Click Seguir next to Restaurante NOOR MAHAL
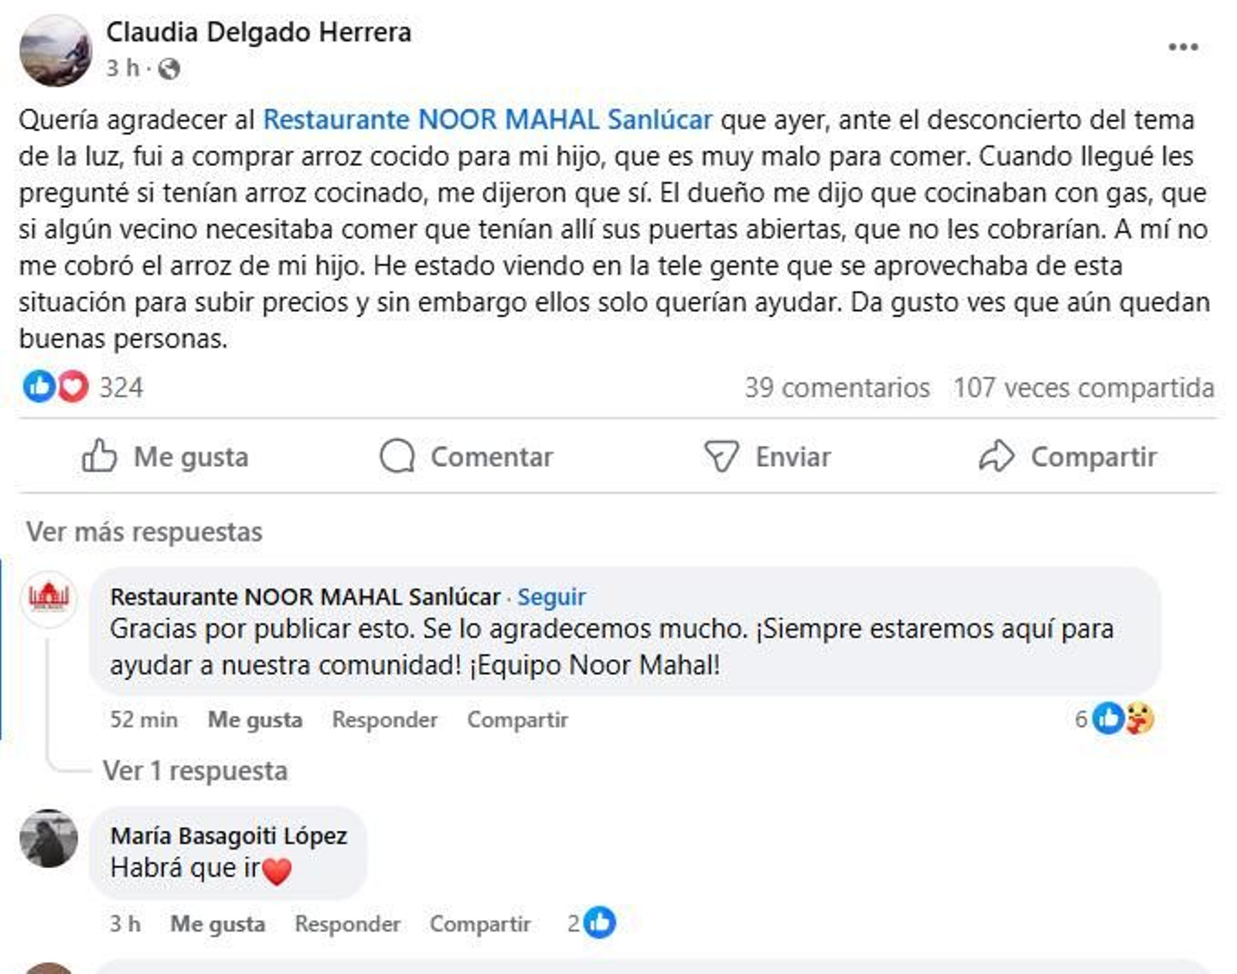 pos(554,596)
